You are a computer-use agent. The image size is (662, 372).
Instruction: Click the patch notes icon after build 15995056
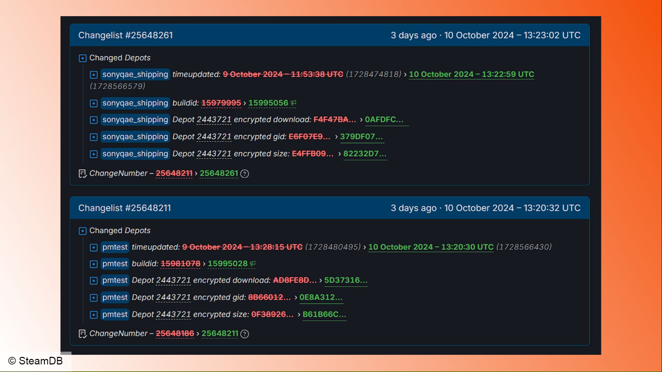pyautogui.click(x=293, y=103)
